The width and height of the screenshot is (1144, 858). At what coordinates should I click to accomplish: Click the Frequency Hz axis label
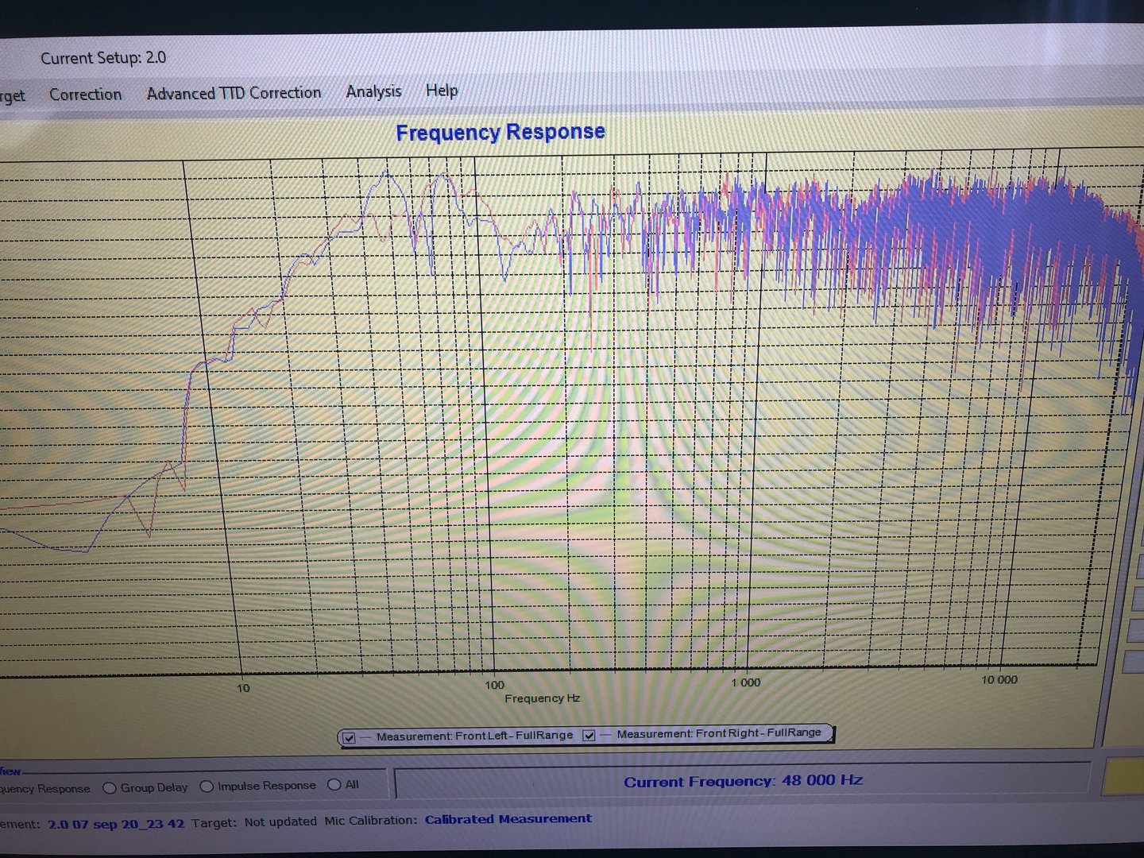click(543, 698)
